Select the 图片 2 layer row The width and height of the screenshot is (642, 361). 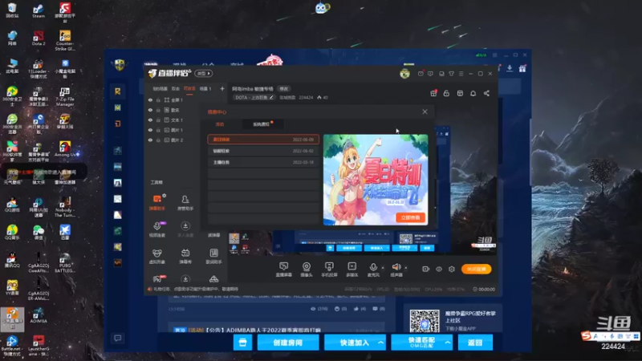point(173,140)
